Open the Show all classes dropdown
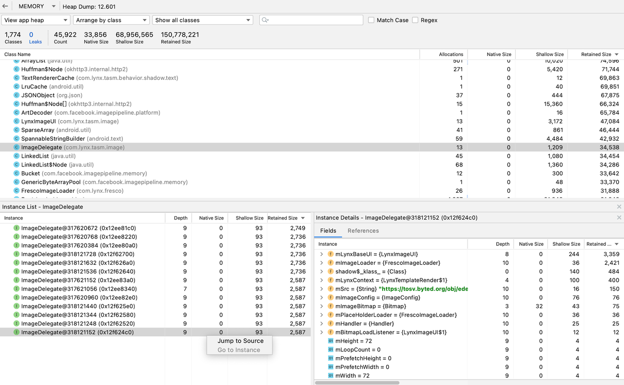This screenshot has height=385, width=624. pyautogui.click(x=203, y=20)
